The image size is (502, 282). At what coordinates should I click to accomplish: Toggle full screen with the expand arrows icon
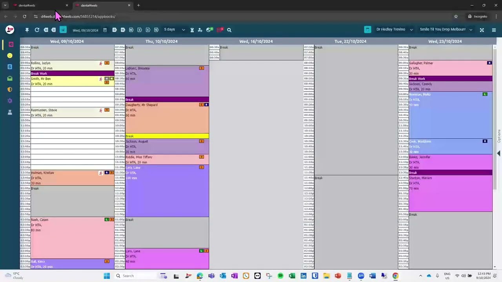482,30
